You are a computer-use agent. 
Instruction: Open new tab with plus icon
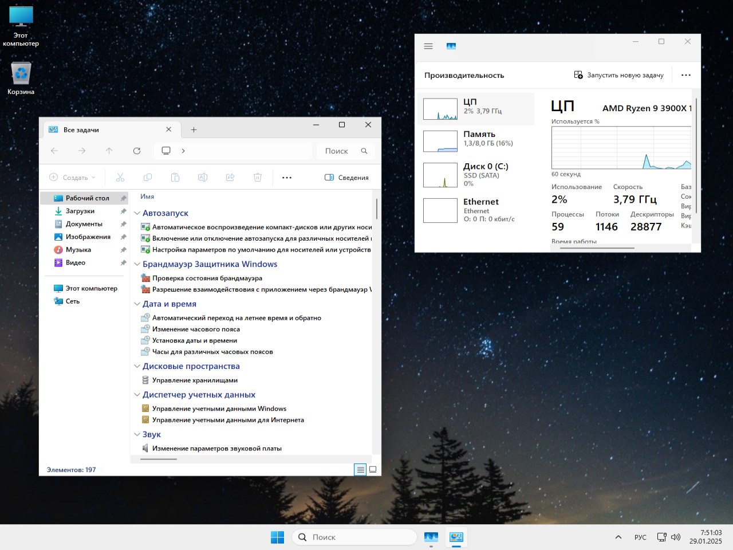[x=194, y=130]
